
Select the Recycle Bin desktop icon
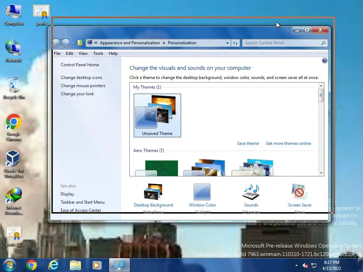(14, 88)
